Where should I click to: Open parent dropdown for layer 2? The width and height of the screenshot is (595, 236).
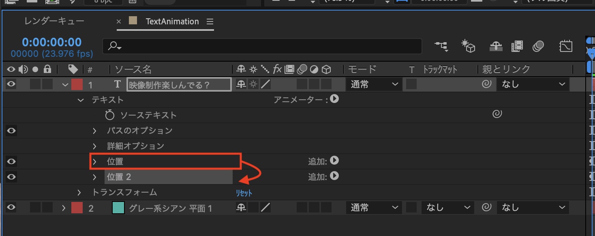click(x=533, y=208)
